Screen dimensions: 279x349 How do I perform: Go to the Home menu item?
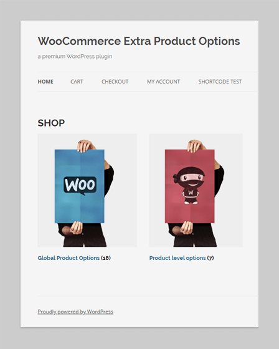click(45, 82)
